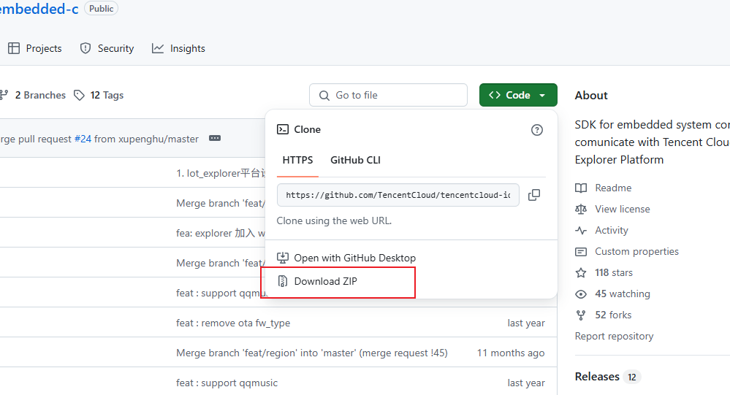Click the '11 months ago' timestamp
Viewport: 730px width, 395px height.
(x=511, y=353)
